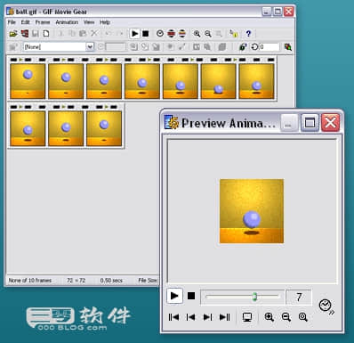Click the loop count field showing 0
The width and height of the screenshot is (354, 343).
pyautogui.click(x=270, y=47)
